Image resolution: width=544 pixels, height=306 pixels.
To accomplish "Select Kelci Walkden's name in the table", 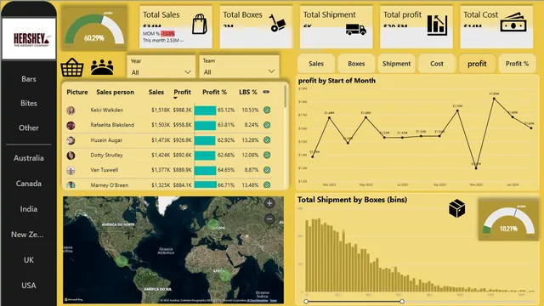I will (106, 110).
